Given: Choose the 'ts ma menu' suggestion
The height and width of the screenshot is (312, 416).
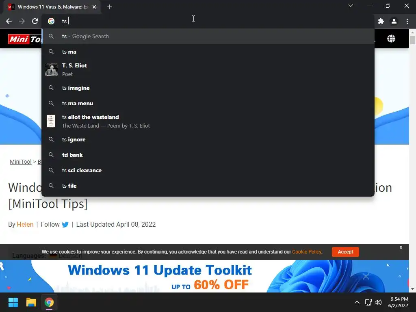Looking at the screenshot, I should (x=208, y=103).
